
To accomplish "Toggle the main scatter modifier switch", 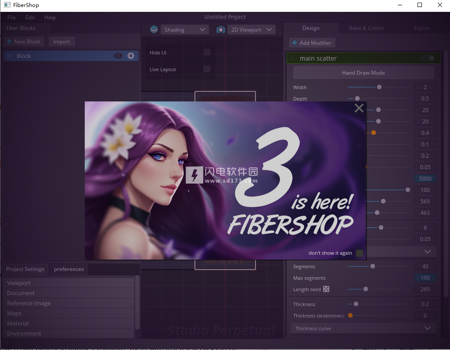I will 428,58.
